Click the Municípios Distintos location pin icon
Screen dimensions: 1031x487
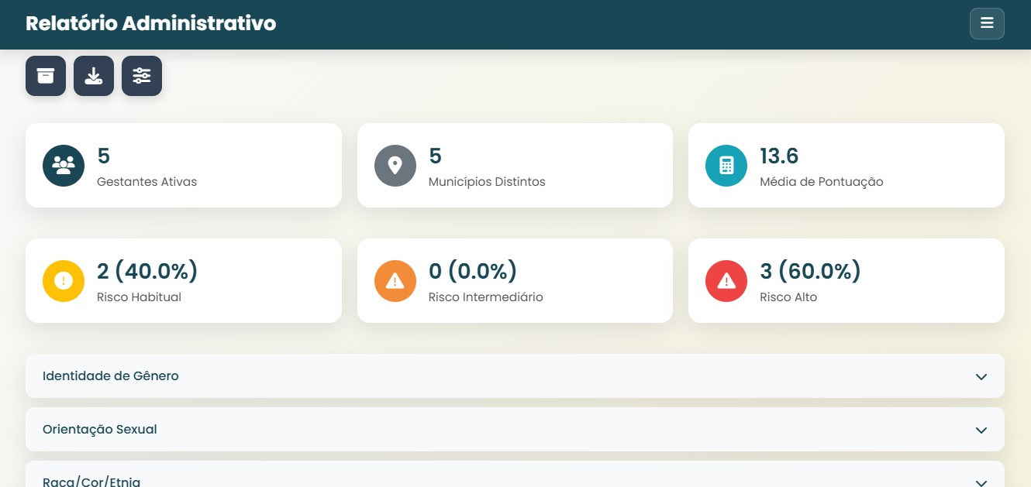pyautogui.click(x=395, y=166)
